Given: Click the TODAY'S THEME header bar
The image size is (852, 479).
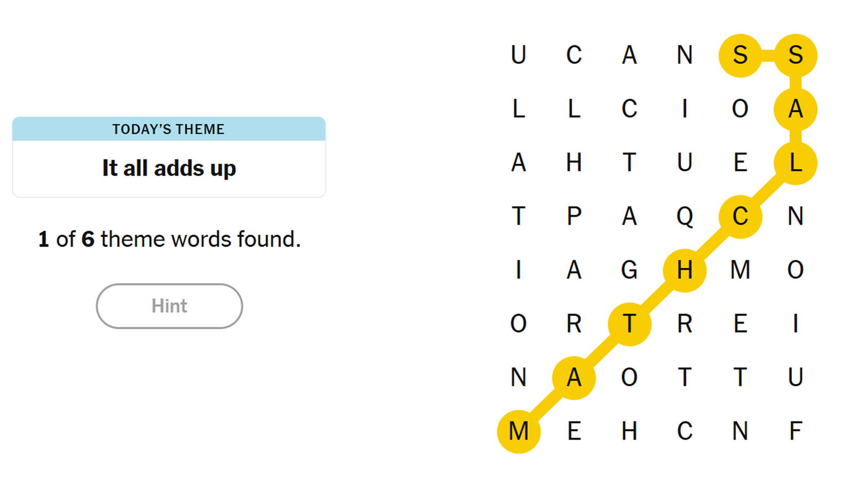Looking at the screenshot, I should [x=168, y=128].
